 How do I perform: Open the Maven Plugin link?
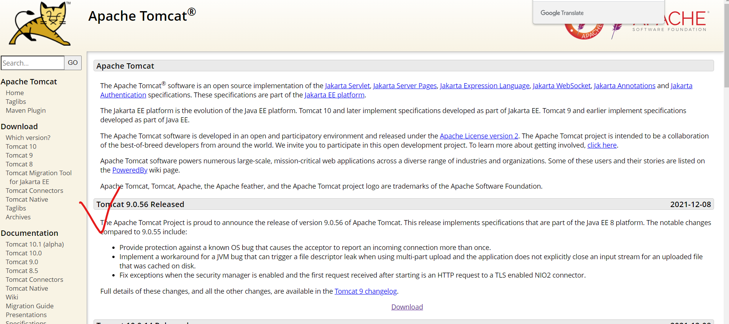point(26,110)
